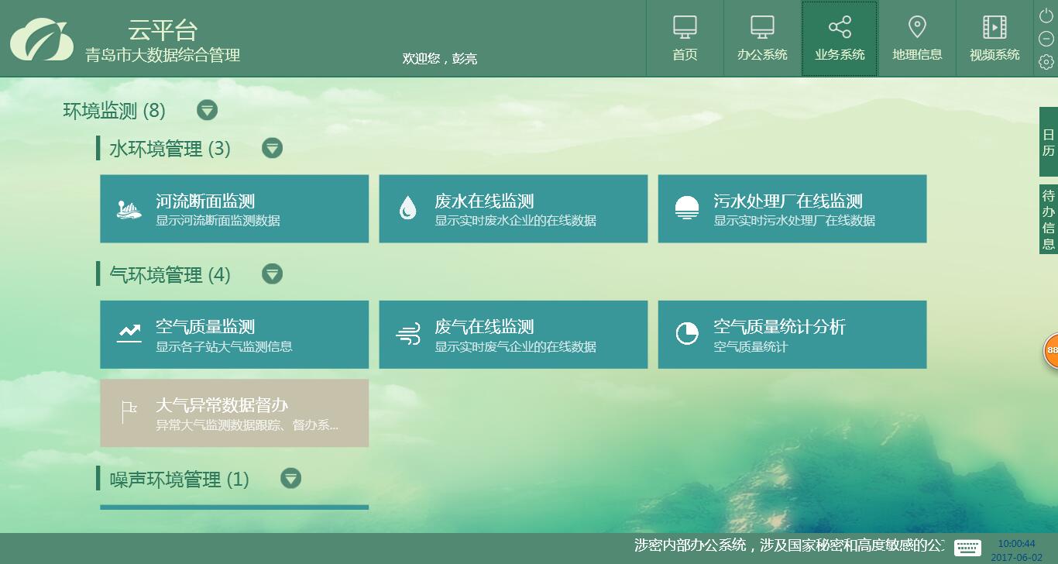Click the waste gas wind icon
The width and height of the screenshot is (1058, 564).
[407, 334]
